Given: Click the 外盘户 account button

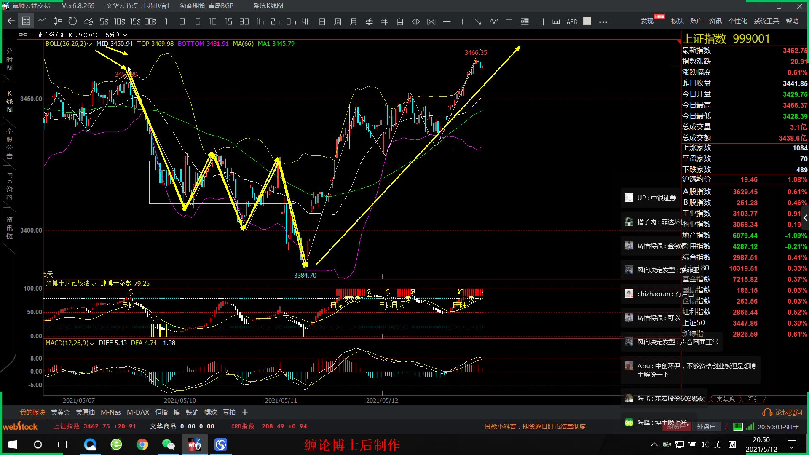Looking at the screenshot, I should 706,426.
